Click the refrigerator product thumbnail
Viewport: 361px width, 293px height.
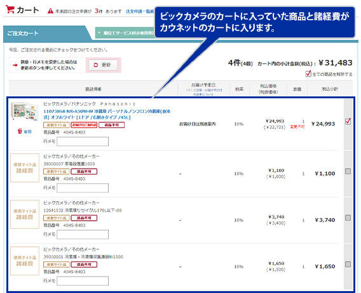coord(25,112)
